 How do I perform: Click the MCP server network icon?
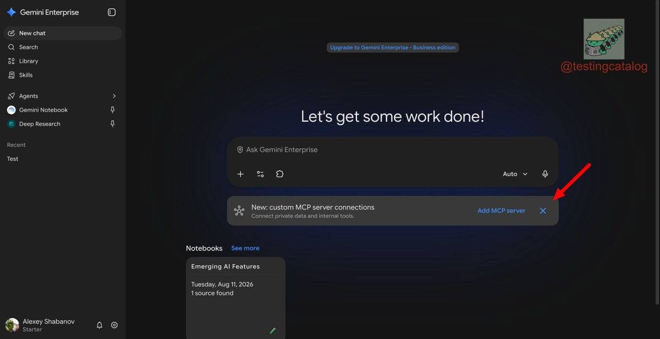[239, 211]
